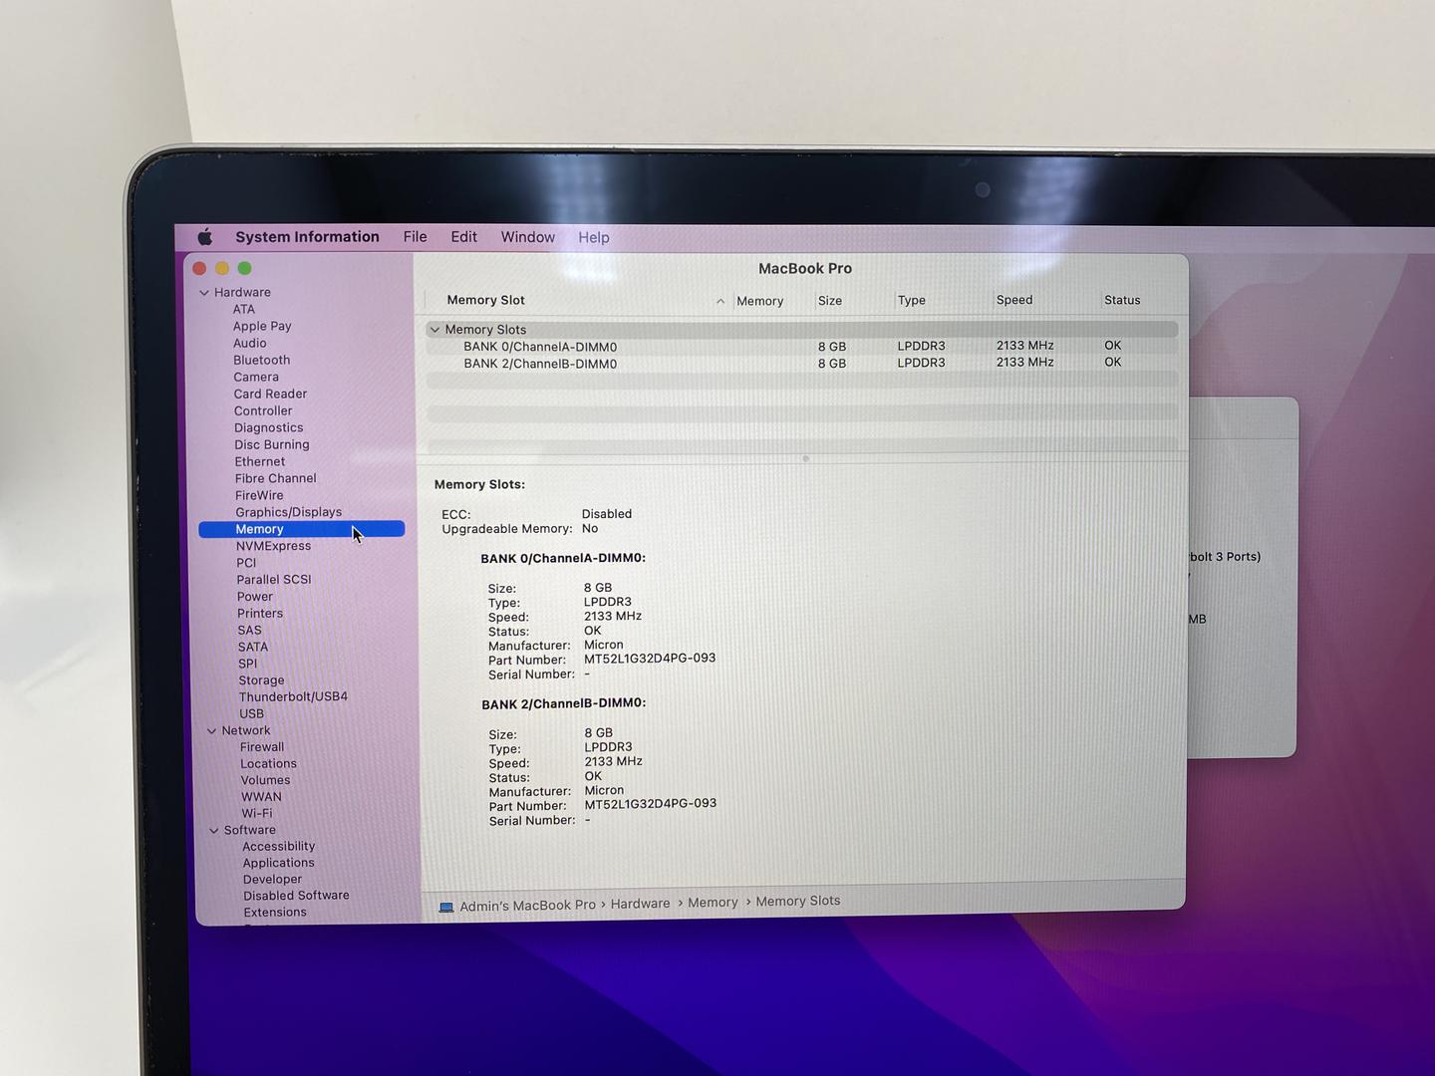Screen dimensions: 1435x1076
Task: Select Thunderbolt/USB4 in sidebar
Action: (x=293, y=697)
